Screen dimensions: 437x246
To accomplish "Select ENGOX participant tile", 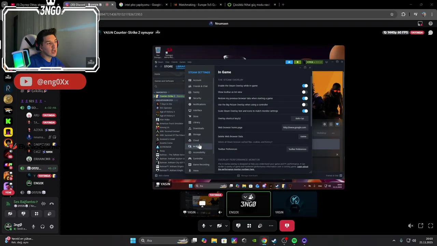I will click(x=249, y=204).
